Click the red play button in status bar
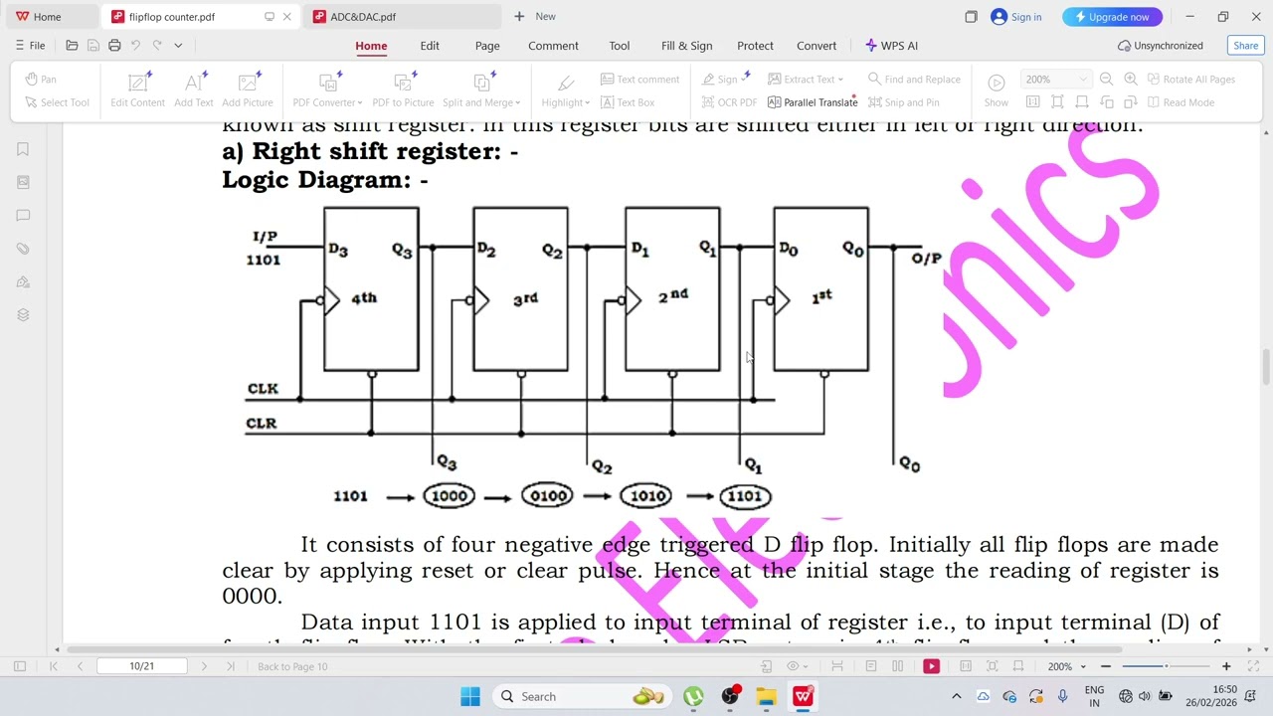1273x716 pixels. (x=931, y=666)
